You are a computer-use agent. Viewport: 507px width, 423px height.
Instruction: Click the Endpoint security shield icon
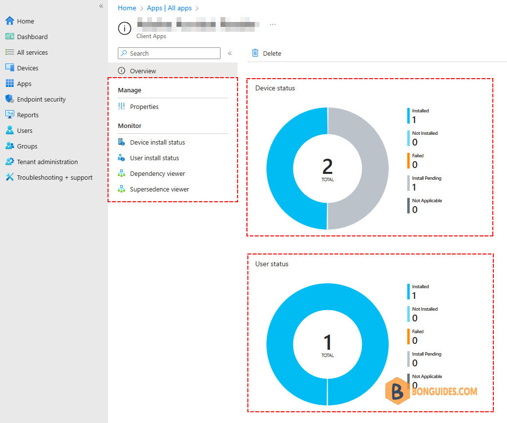pyautogui.click(x=10, y=99)
